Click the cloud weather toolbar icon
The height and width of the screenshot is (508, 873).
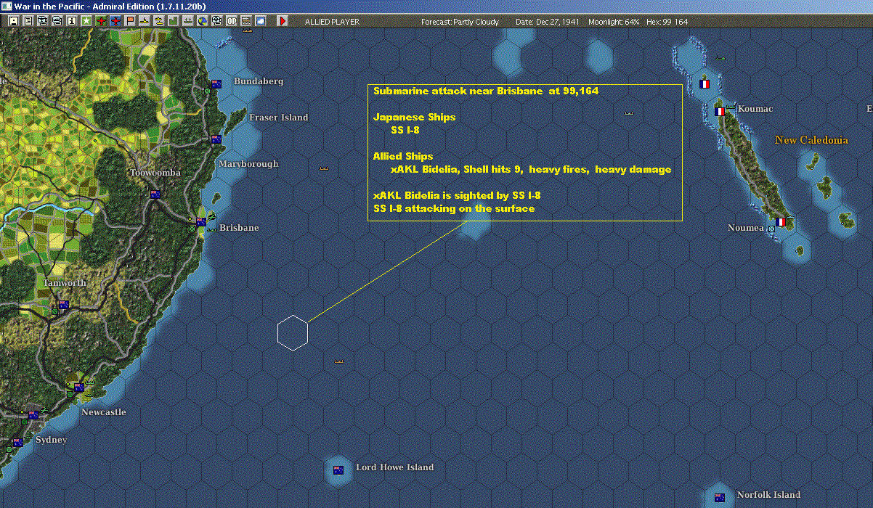point(261,21)
